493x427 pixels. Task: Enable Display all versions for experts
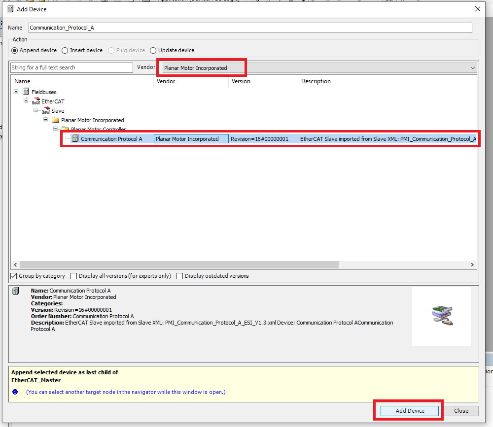point(74,276)
